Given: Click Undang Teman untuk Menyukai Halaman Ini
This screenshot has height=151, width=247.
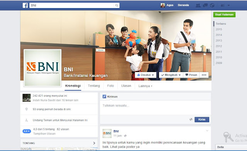Looking at the screenshot, I should [x=60, y=120].
